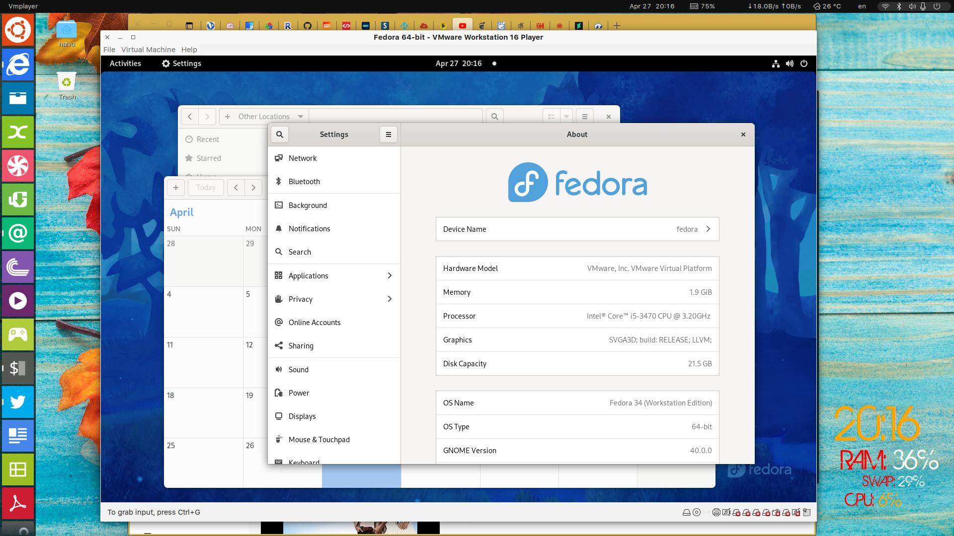This screenshot has height=536, width=954.
Task: Open Displays settings panel
Action: click(334, 416)
